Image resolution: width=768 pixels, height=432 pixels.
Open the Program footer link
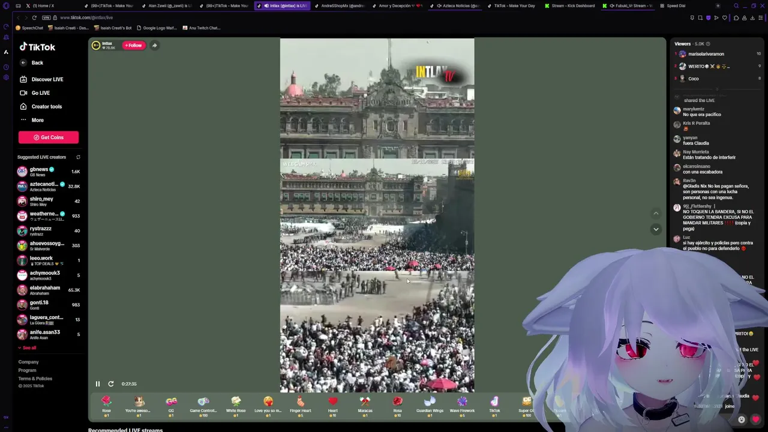click(27, 370)
